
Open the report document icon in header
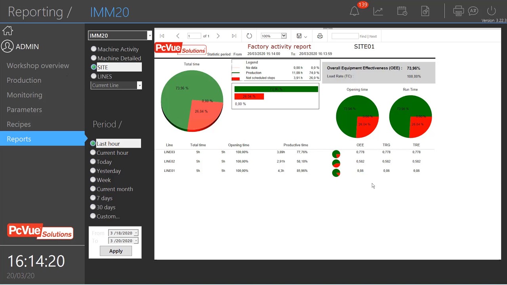tap(425, 11)
